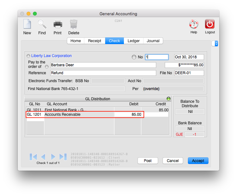Go to the next check record
Screen dimensions: 237x196
point(53,157)
